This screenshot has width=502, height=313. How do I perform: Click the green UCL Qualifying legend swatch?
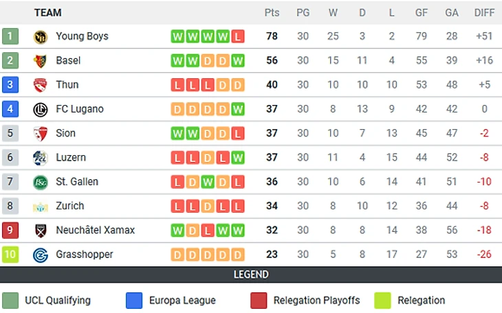[10, 300]
